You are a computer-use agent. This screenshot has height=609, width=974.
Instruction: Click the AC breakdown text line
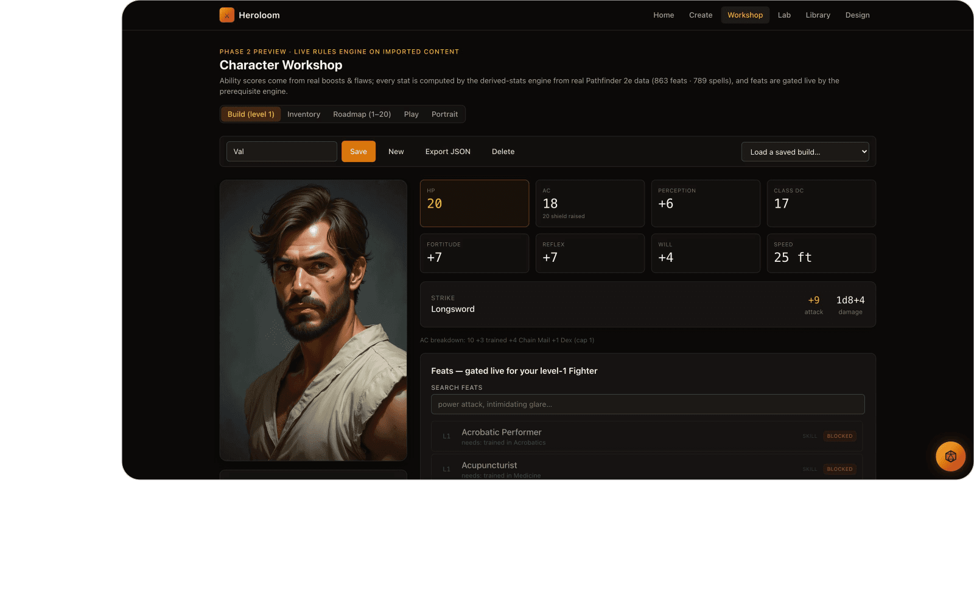(507, 340)
